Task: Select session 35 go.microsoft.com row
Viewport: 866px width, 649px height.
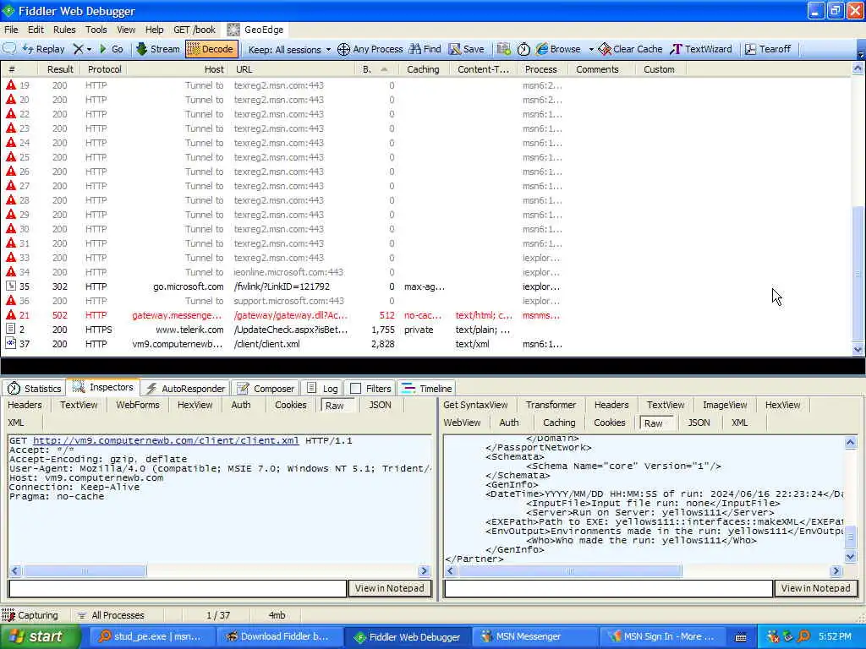Action: point(425,286)
